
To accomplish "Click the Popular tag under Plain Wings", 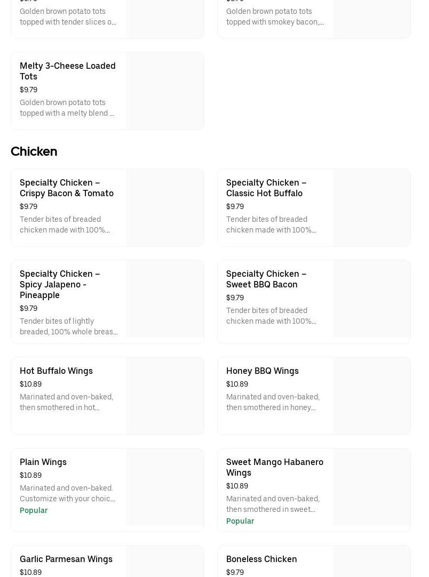I will (x=34, y=510).
